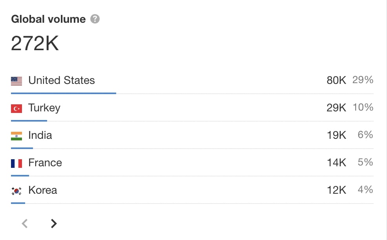
Task: Click the 272K global volume number
Action: [x=35, y=43]
